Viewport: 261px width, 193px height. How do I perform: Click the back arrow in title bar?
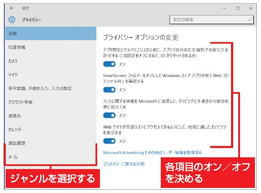coord(12,8)
